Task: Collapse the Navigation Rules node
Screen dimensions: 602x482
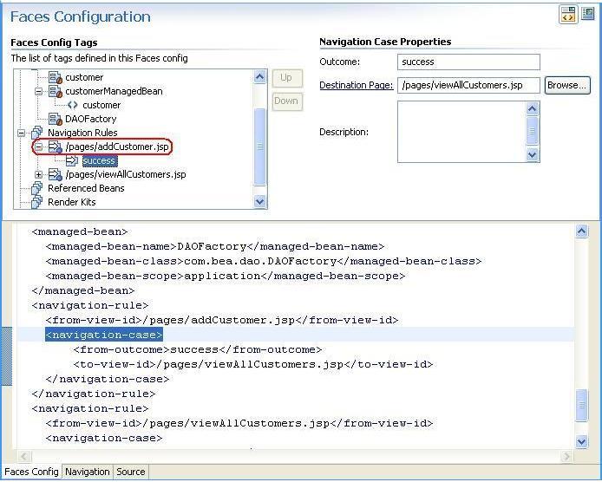Action: click(21, 133)
